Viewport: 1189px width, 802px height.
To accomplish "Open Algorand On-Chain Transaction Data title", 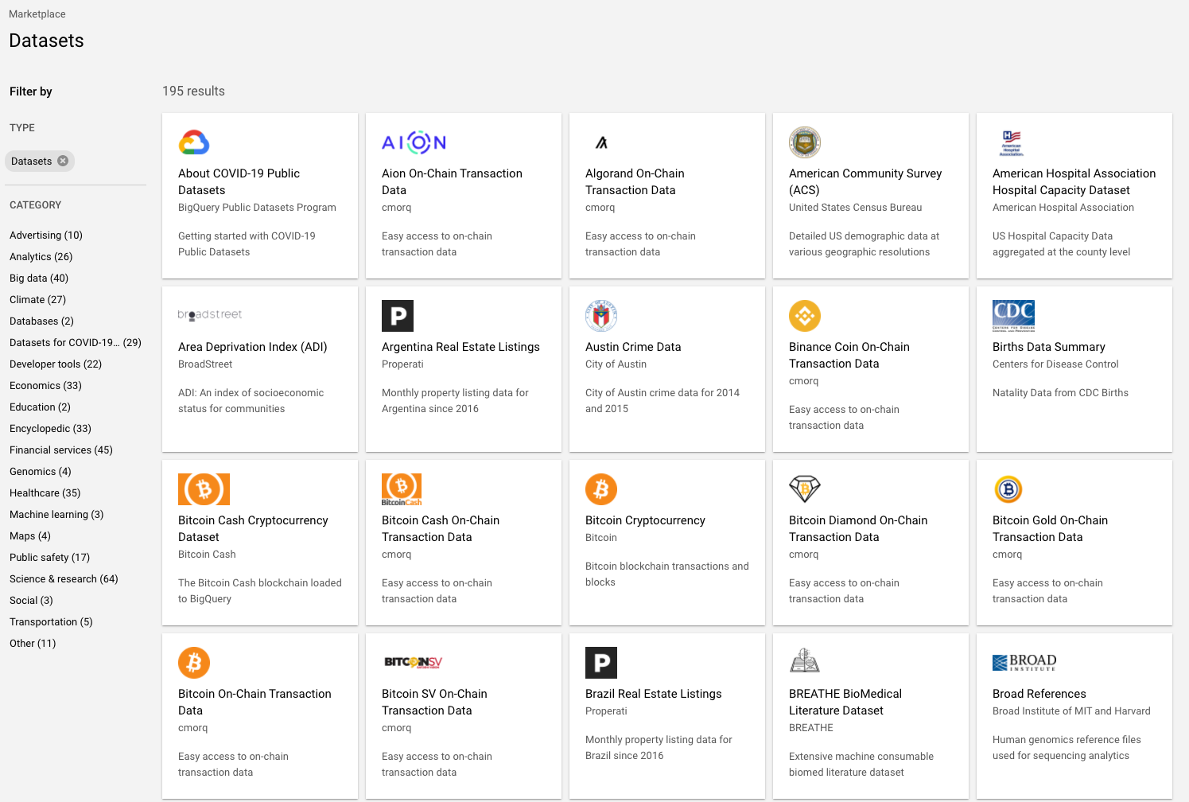I will (635, 181).
